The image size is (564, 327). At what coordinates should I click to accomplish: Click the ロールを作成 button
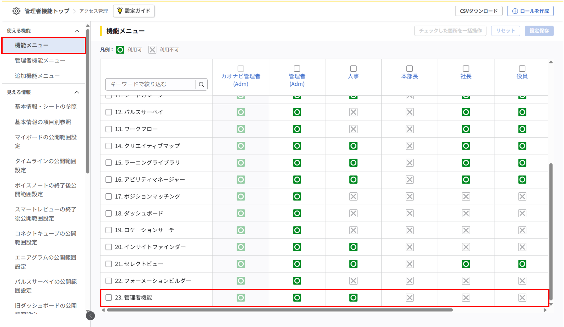[530, 11]
